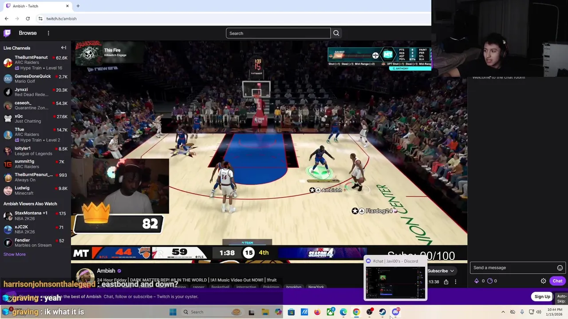
Task: Click the verified badge next to Ambish
Action: coord(119,271)
